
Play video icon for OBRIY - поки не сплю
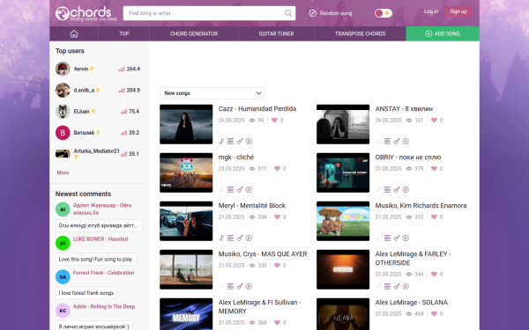pos(406,190)
